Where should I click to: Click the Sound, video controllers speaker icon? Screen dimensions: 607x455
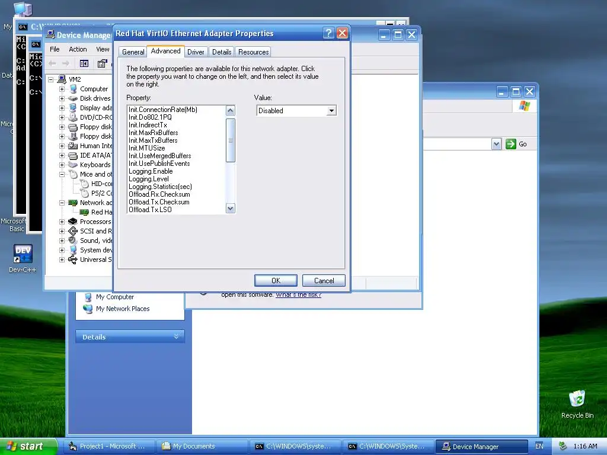click(73, 241)
